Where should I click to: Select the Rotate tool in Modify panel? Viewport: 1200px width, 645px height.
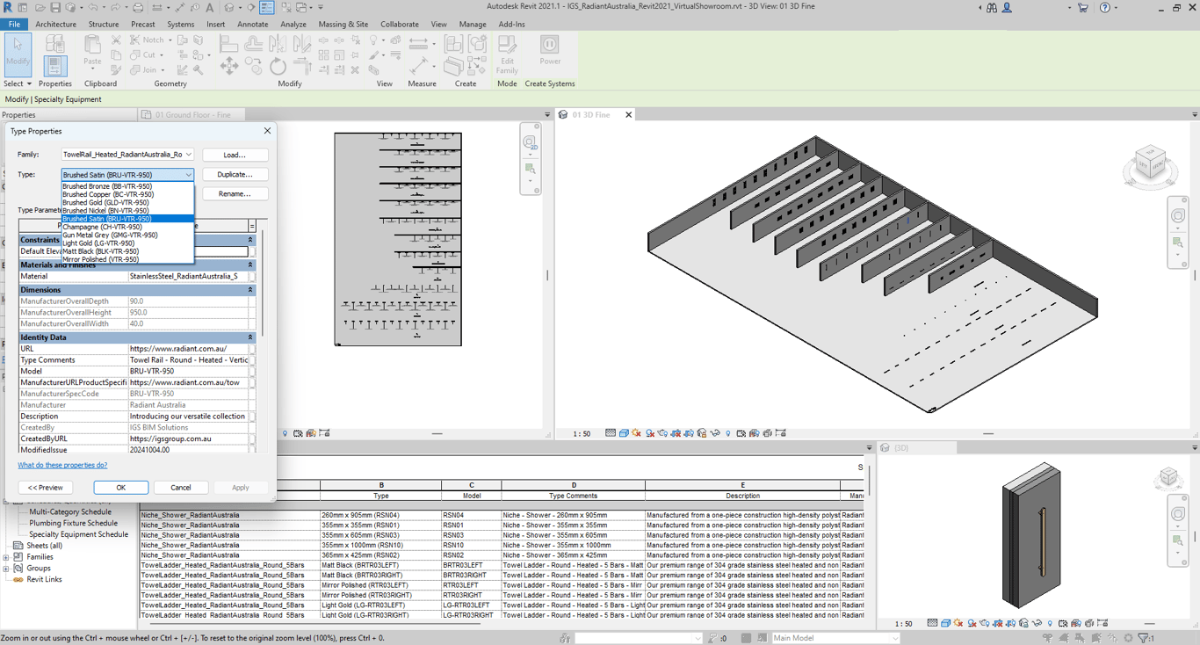pyautogui.click(x=278, y=67)
